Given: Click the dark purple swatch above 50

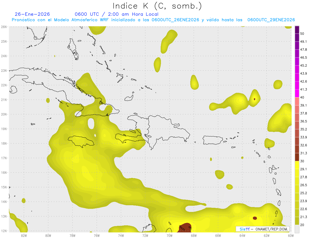Looking at the screenshot, I should tap(297, 30).
